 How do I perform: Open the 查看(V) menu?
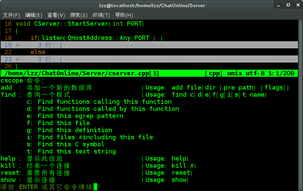coord(56,15)
